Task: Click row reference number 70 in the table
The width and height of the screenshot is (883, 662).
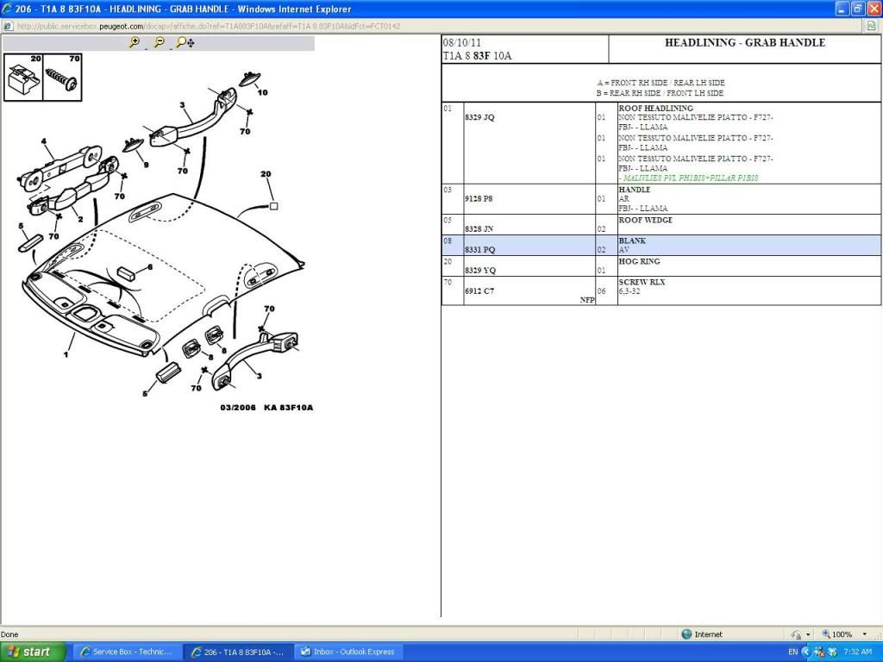Action: click(x=448, y=282)
